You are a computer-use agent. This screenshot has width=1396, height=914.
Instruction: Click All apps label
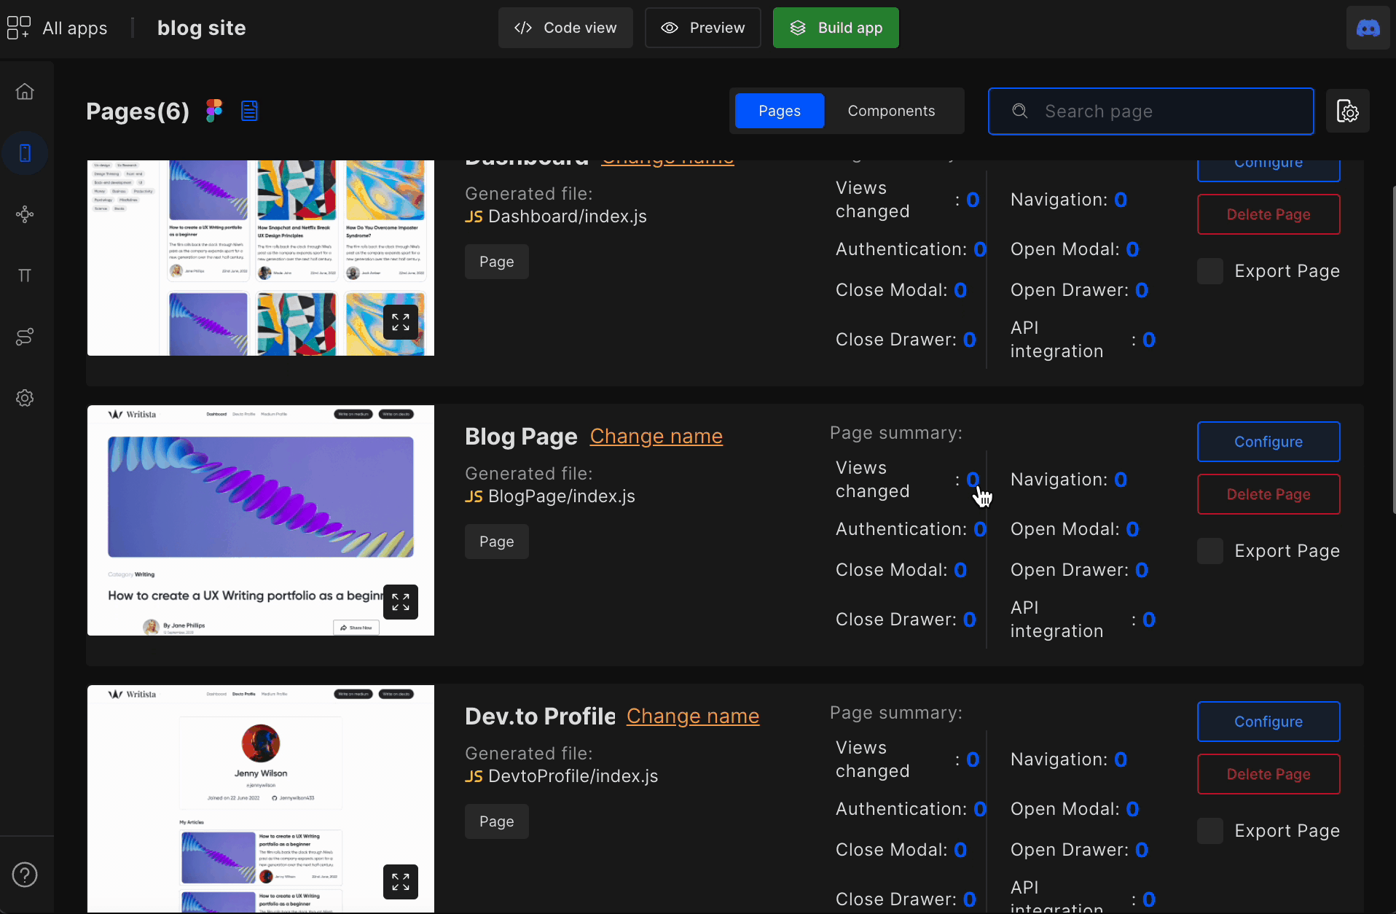coord(75,28)
